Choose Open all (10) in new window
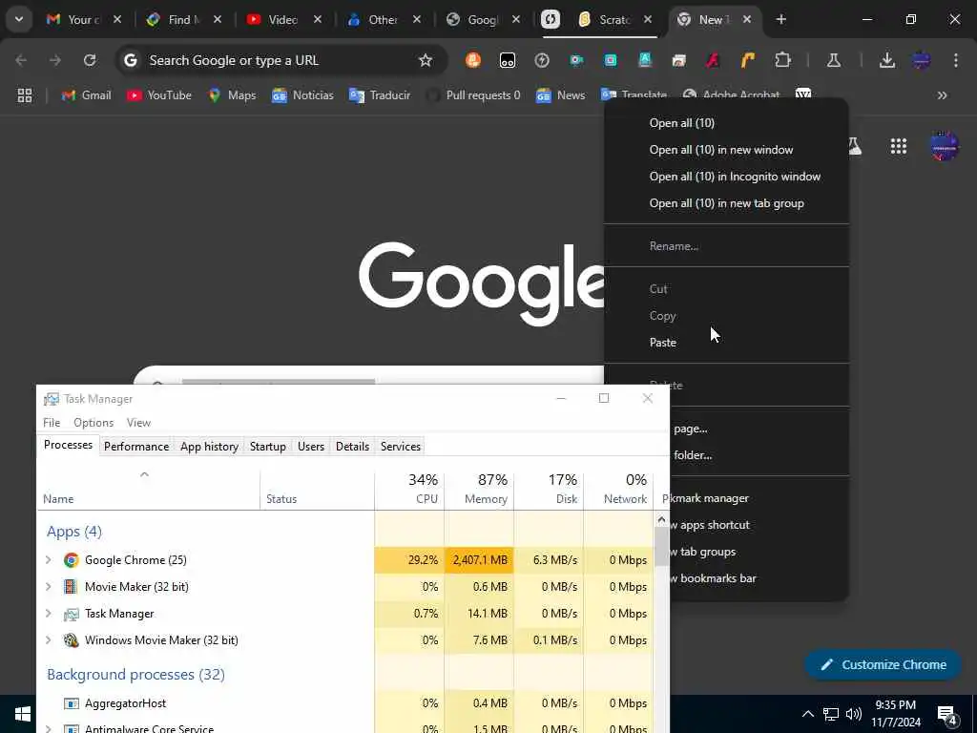977x733 pixels. point(726,150)
